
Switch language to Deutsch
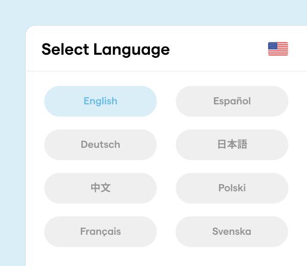tap(100, 145)
